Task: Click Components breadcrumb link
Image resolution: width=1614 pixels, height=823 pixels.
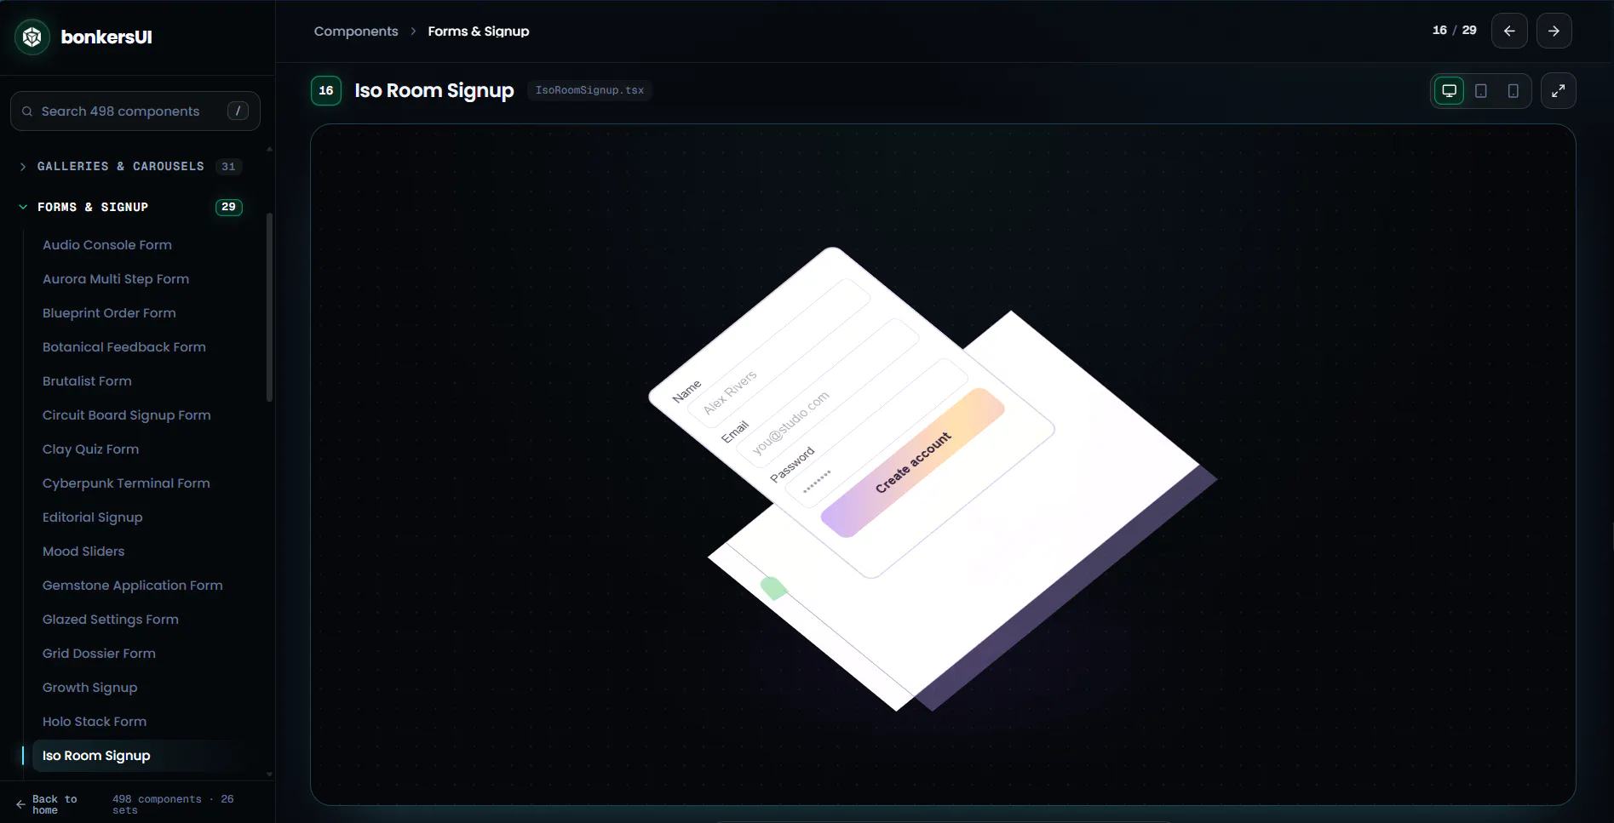Action: click(x=356, y=31)
